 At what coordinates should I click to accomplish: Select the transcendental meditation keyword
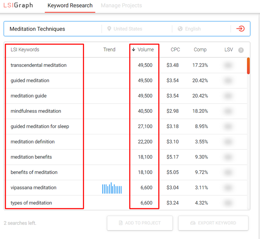coord(39,65)
